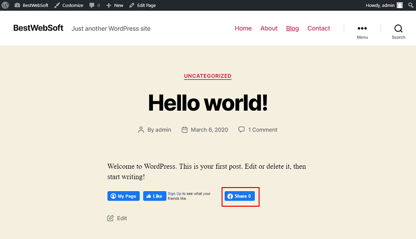Navigate to the About page
This screenshot has width=416, height=239.
(x=269, y=29)
